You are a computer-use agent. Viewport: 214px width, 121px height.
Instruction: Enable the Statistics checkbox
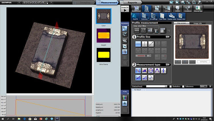[171, 86]
